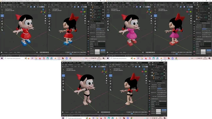Toggle perspective grid gizmo in pink-dress window back-view viewport
The image size is (212, 119).
tap(191, 23)
